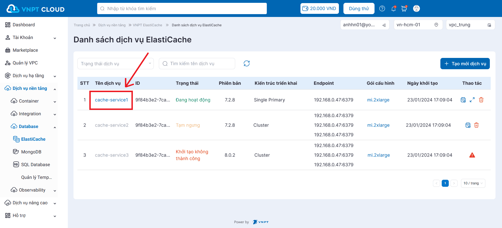Open the Trạng thái dịch vụ dropdown
This screenshot has width=502, height=228.
(x=115, y=64)
